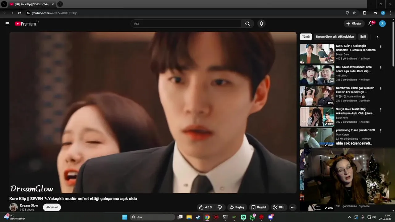Select Dream Glow adlı yükleyiciden chip

coord(335,37)
